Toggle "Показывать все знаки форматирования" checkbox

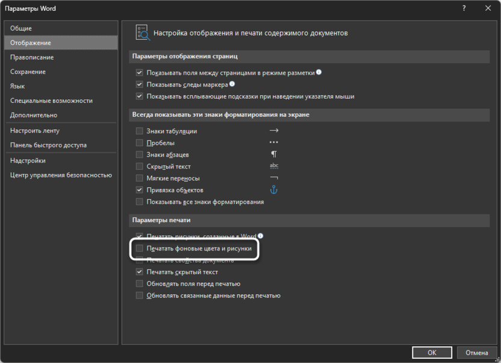pyautogui.click(x=140, y=202)
